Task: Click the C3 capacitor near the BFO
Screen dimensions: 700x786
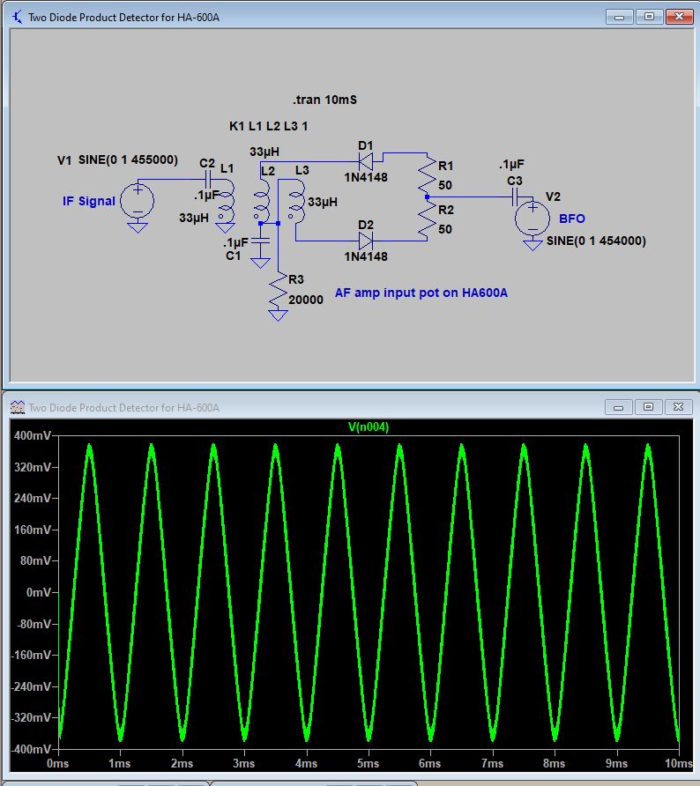Action: [x=515, y=196]
